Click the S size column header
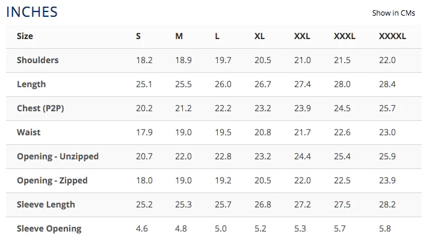This screenshot has height=243, width=426. (138, 36)
